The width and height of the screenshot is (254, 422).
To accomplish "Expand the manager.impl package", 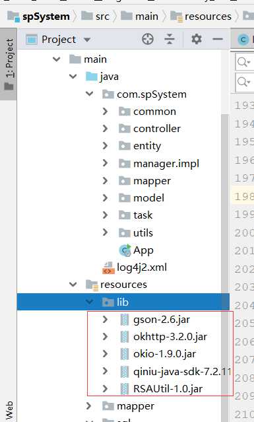I will point(105,163).
